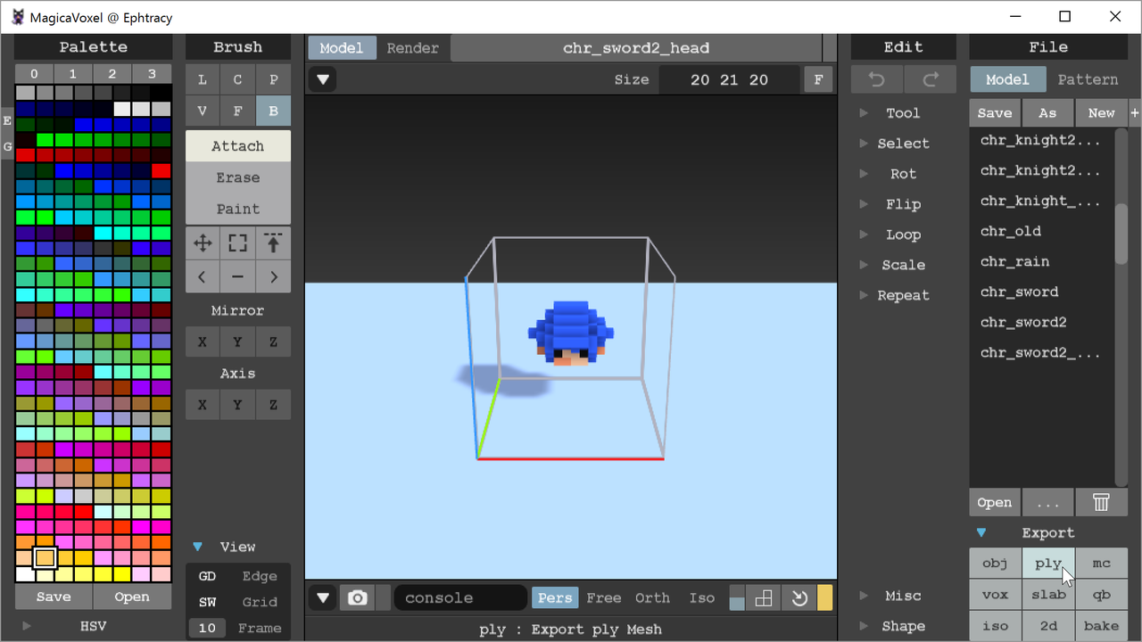This screenshot has width=1142, height=642.
Task: Select the marquee region icon
Action: pyautogui.click(x=237, y=243)
